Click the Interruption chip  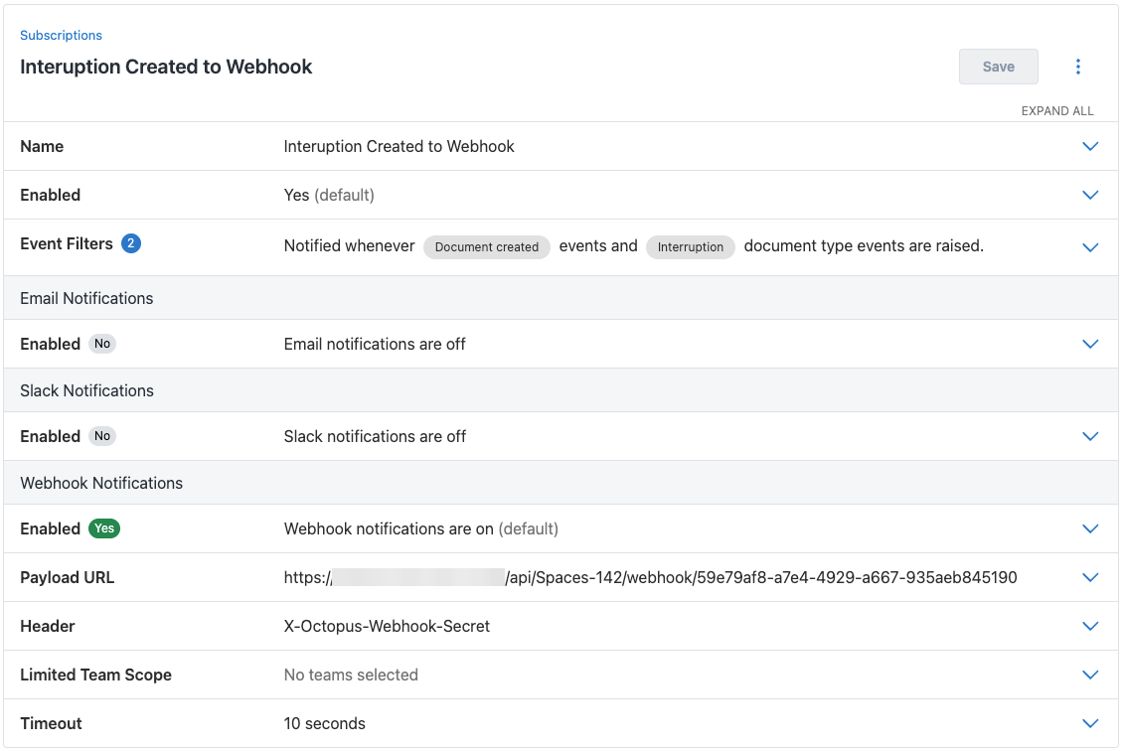pyautogui.click(x=691, y=246)
